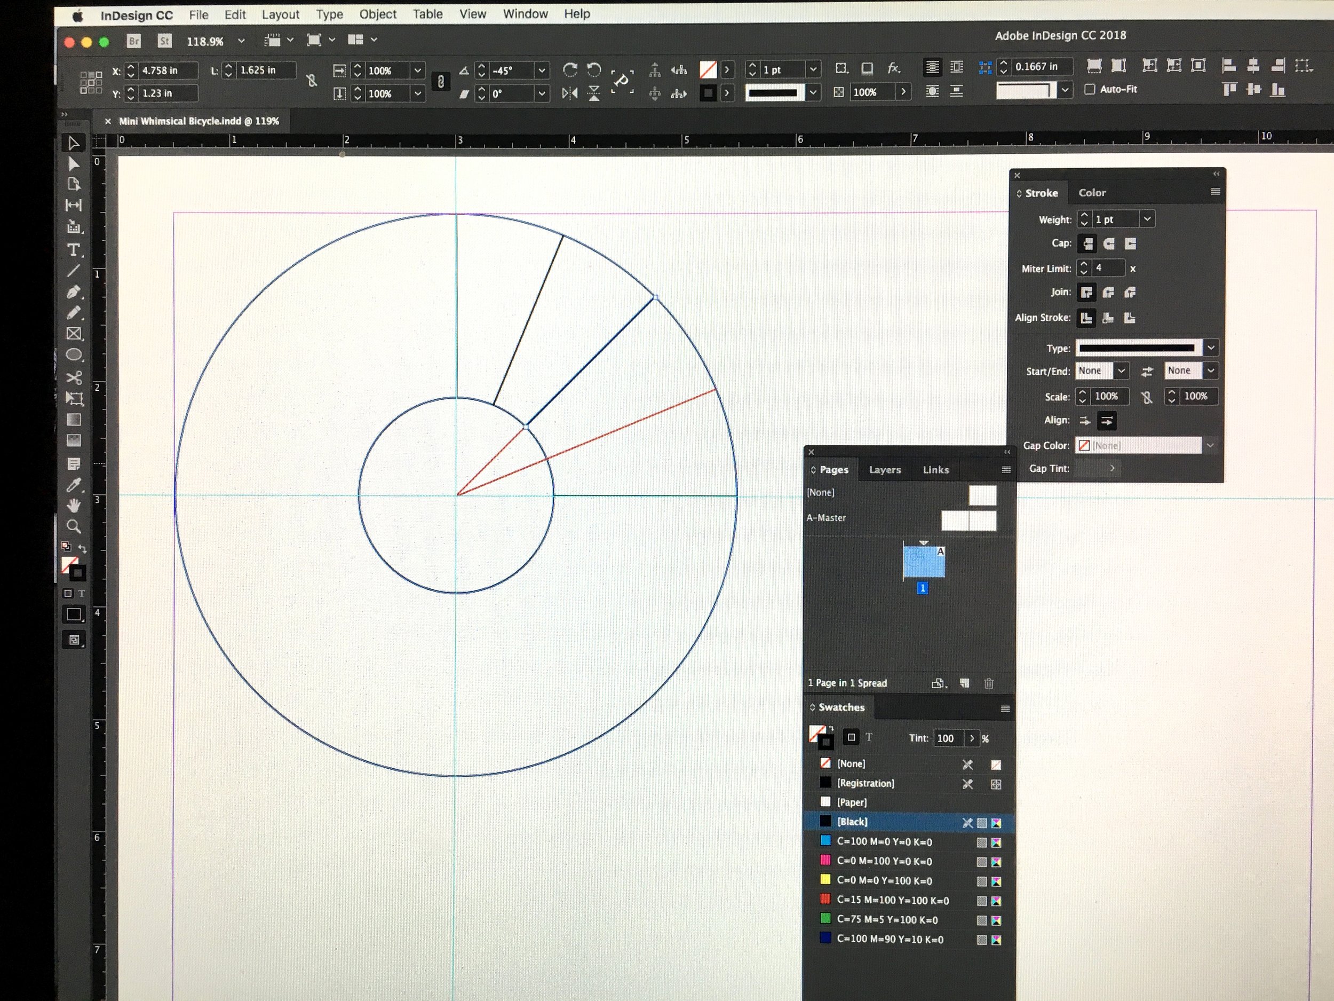Select the C=100 M=0 Y=0 K=0 swatch
This screenshot has width=1334, height=1001.
pyautogui.click(x=908, y=842)
